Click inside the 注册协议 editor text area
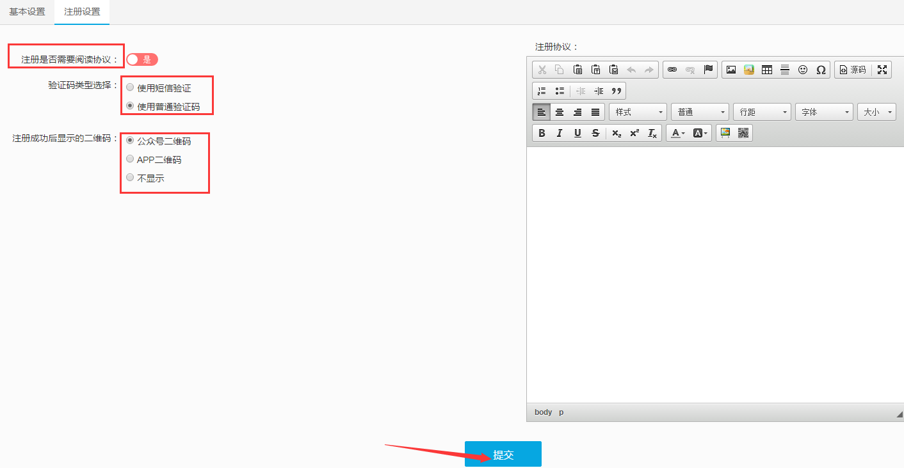This screenshot has width=904, height=468. pyautogui.click(x=715, y=275)
